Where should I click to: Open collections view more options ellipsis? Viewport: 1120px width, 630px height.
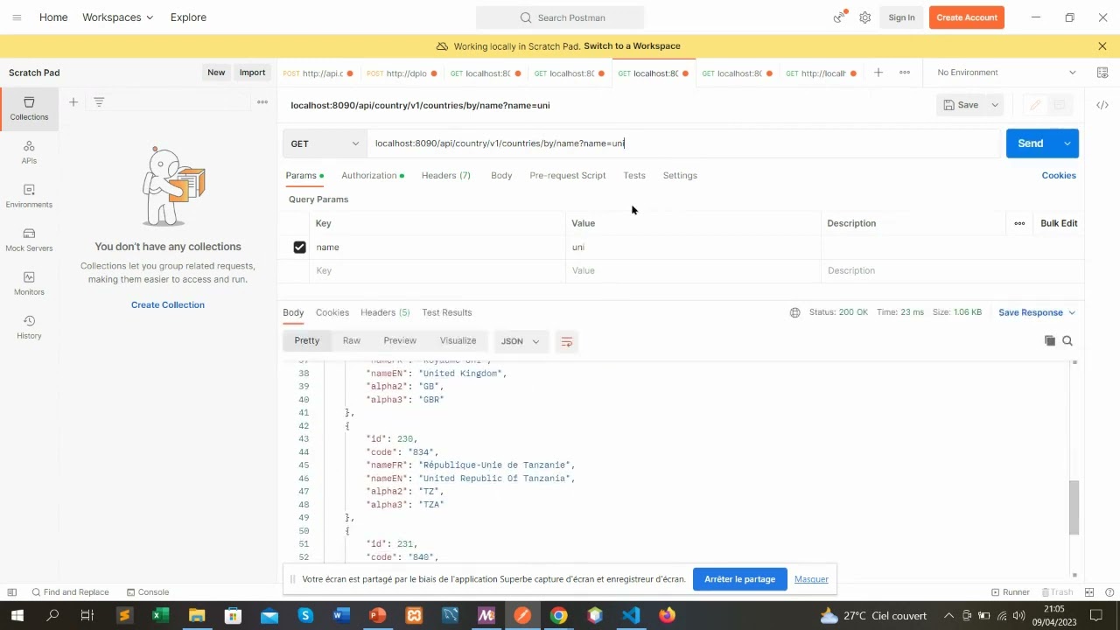pos(262,102)
